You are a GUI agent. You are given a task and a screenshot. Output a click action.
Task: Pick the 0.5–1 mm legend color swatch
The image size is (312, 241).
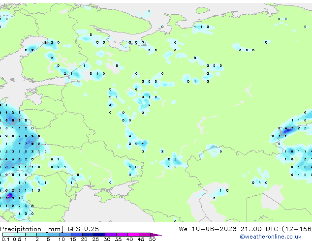pyautogui.click(x=20, y=235)
